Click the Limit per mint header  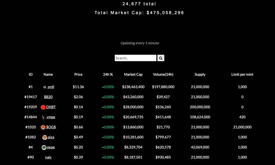[242, 74]
